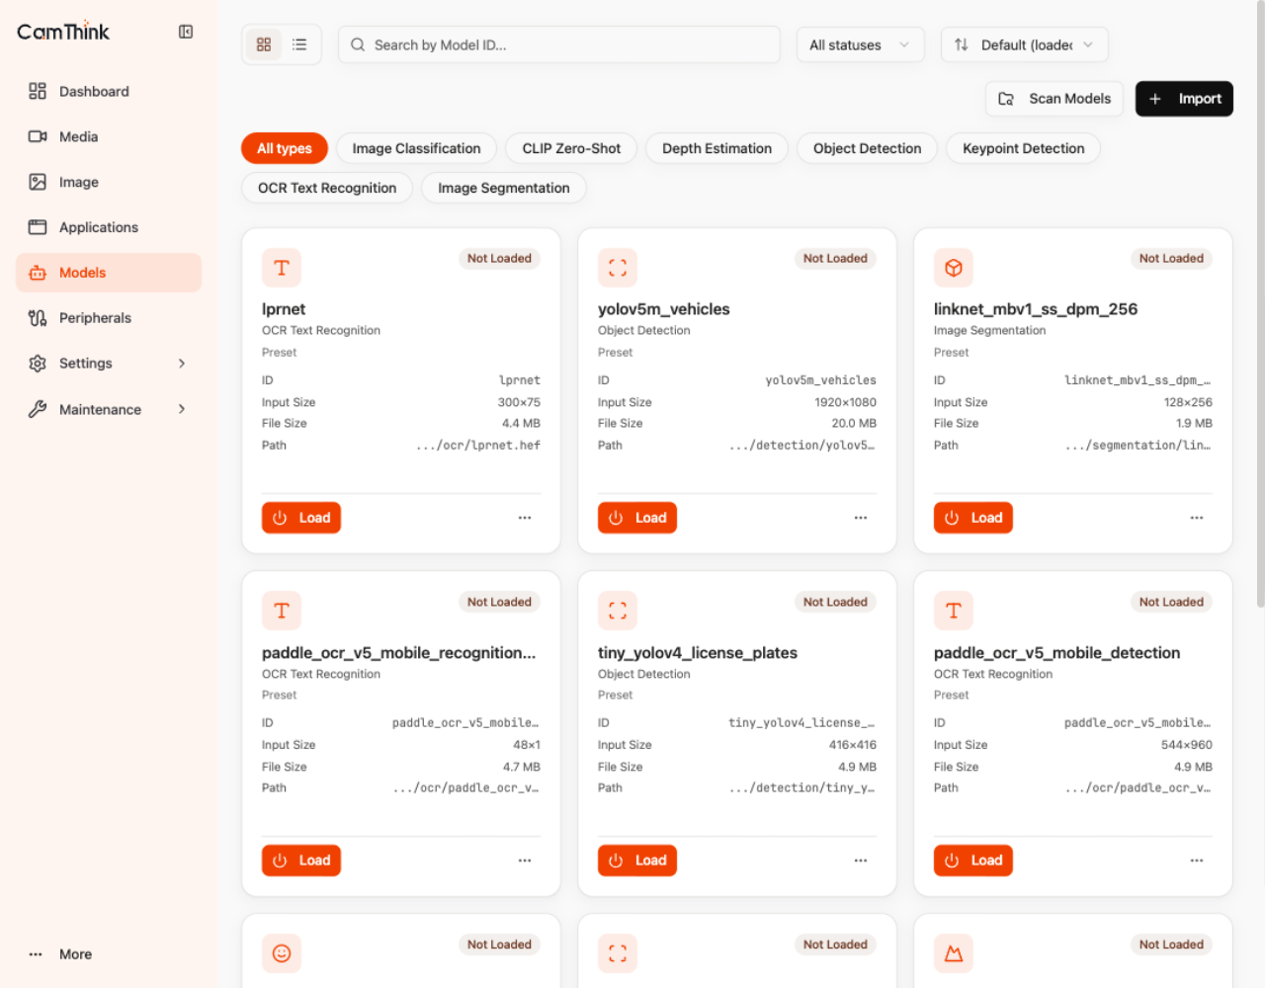The width and height of the screenshot is (1265, 988).
Task: Open the Dashboard page
Action: click(x=109, y=91)
